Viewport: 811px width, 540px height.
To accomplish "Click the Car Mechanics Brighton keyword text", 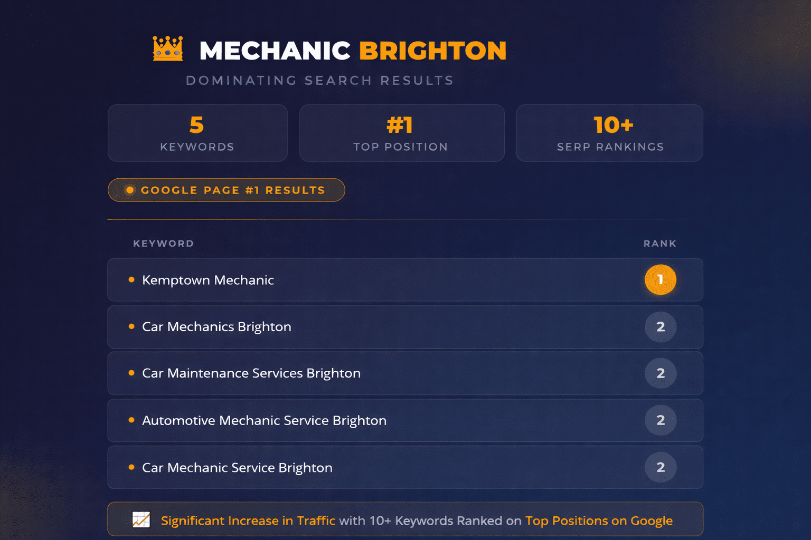I will 216,327.
